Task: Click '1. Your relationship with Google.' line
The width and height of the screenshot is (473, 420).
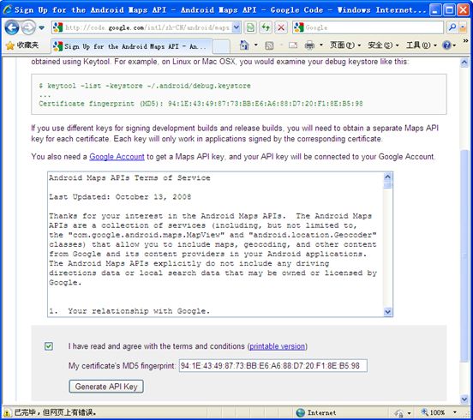Action: (129, 311)
